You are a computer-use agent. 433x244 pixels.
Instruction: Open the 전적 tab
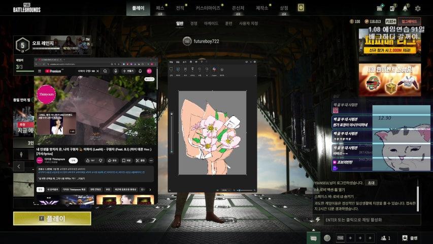click(x=180, y=8)
